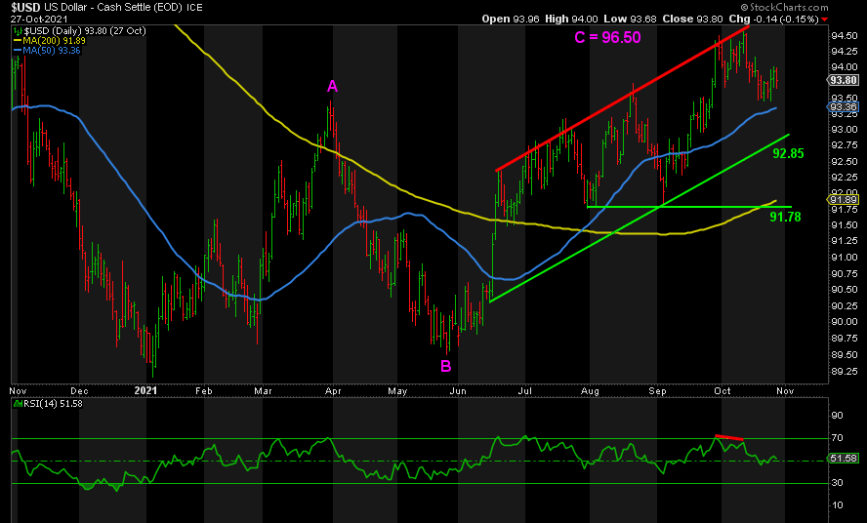Click the red down-arrow change indicator
Screen dimensions: 867x523
825,19
